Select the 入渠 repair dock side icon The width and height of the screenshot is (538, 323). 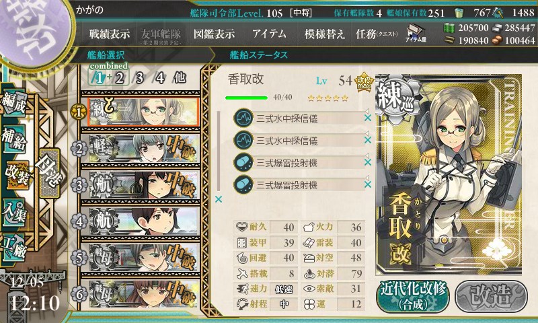[x=13, y=212]
